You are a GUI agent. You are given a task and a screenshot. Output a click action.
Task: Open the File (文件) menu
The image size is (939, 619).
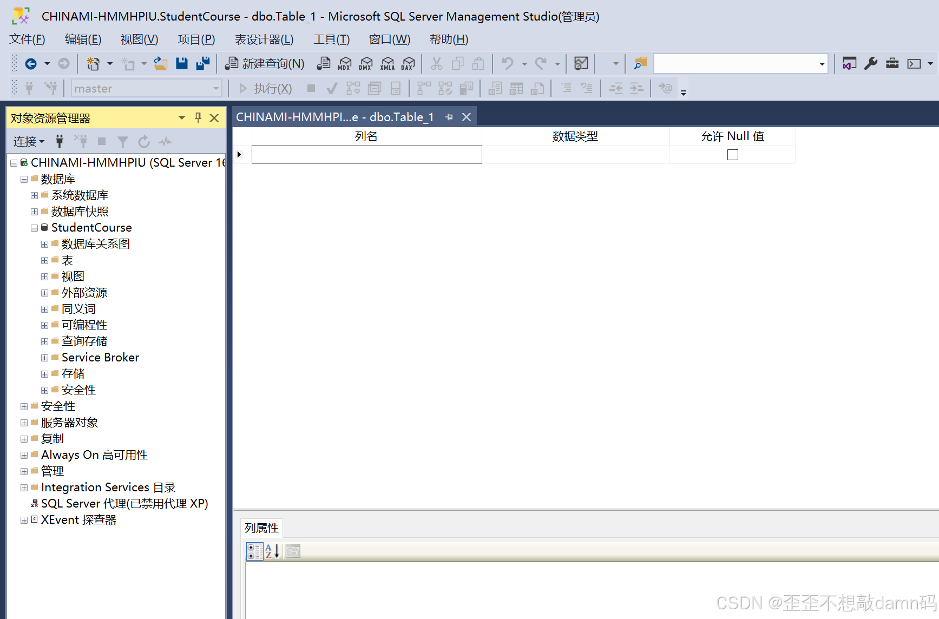click(27, 39)
